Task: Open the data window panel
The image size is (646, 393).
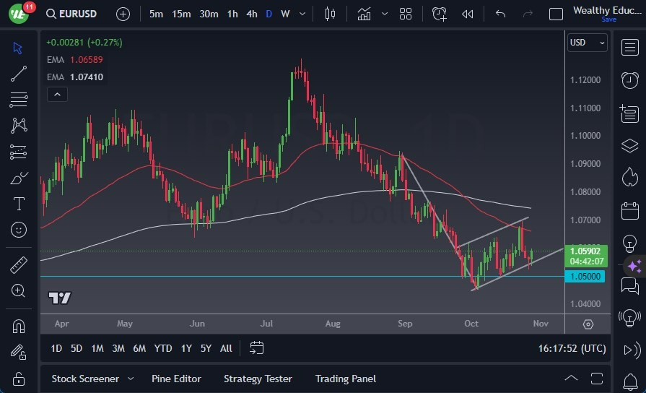Action: coord(630,113)
